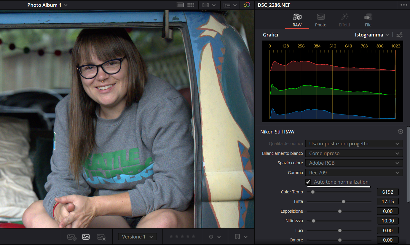410x245 pixels.
Task: Click the bookmark flag icon
Action: (237, 237)
